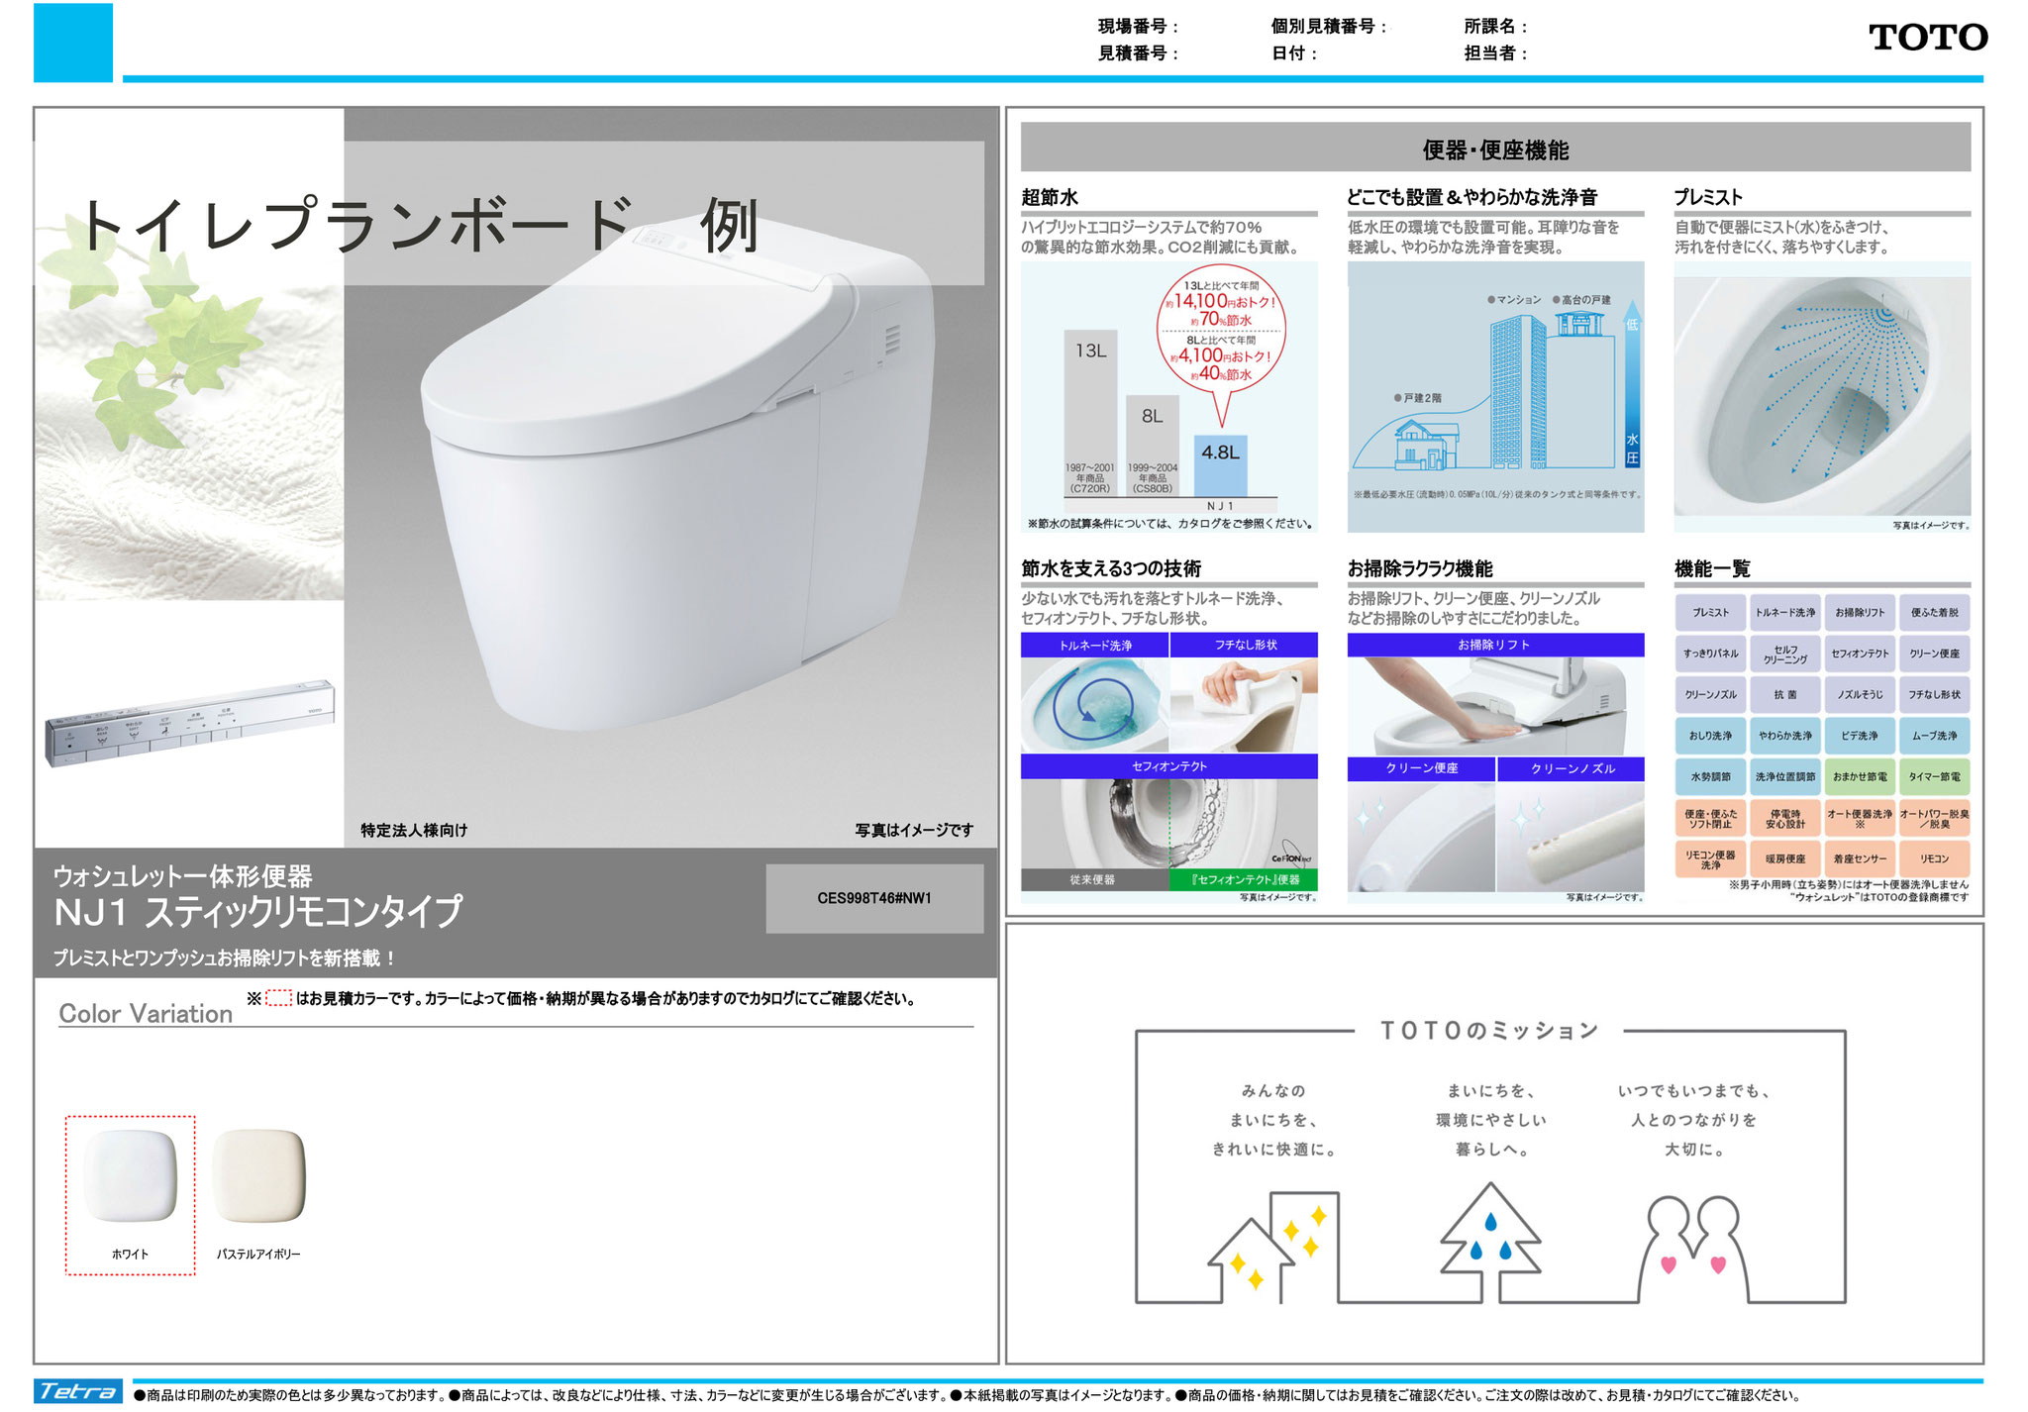Click the TOTOのミッション title
2028x1412 pixels.
(x=1489, y=1031)
